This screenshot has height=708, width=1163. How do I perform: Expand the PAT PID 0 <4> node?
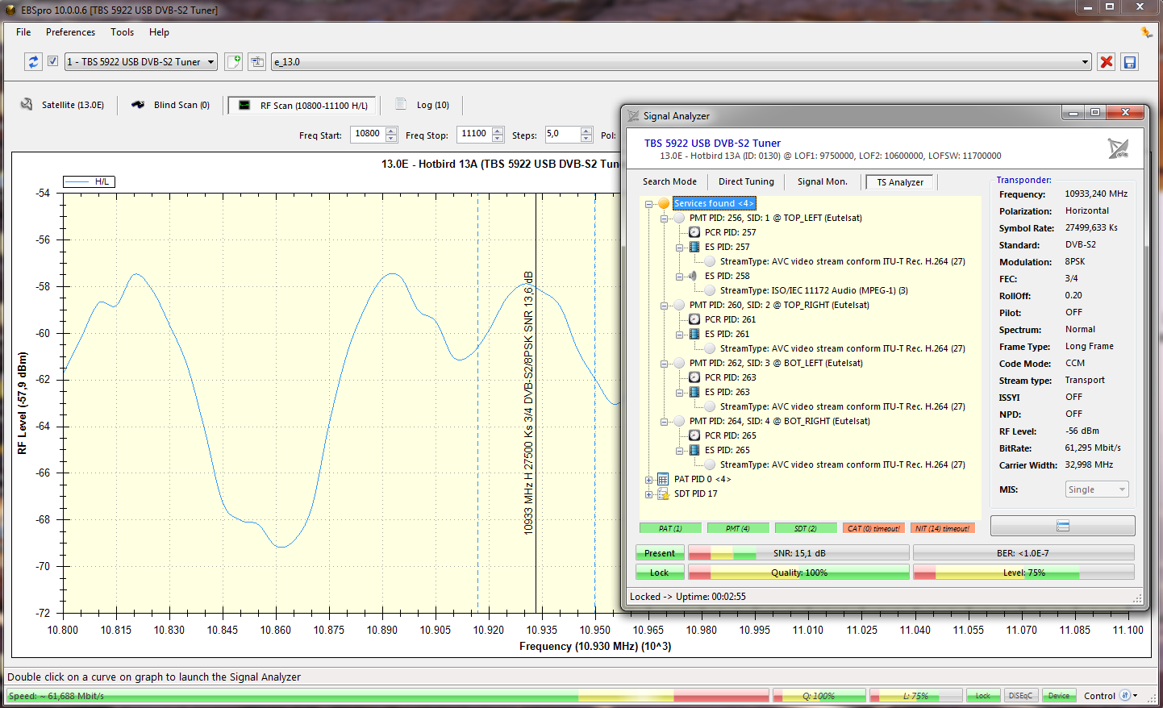pos(648,479)
